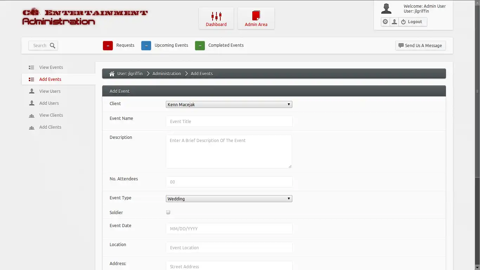
Task: Click the 'Description' form label
Action: click(x=121, y=137)
